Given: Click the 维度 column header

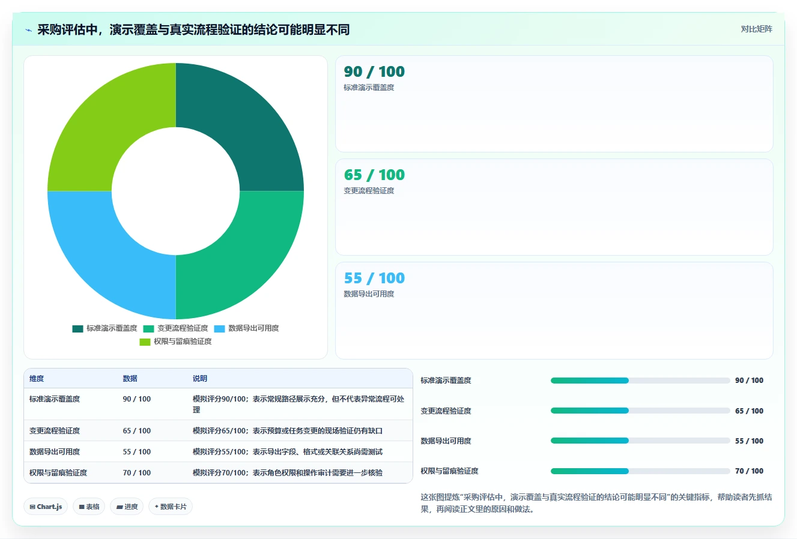Looking at the screenshot, I should click(37, 379).
